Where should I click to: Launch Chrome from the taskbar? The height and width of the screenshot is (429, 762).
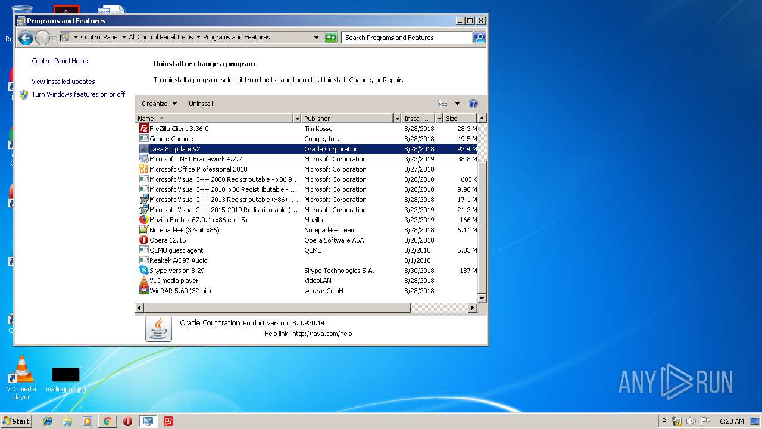[x=107, y=421]
